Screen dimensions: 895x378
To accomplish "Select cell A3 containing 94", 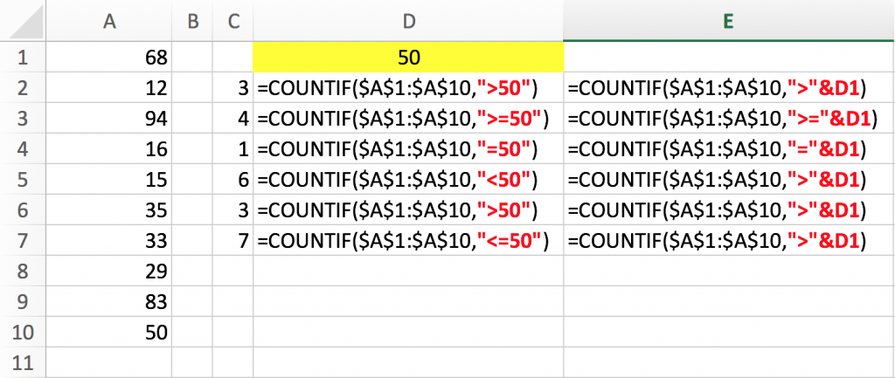I will coord(108,119).
